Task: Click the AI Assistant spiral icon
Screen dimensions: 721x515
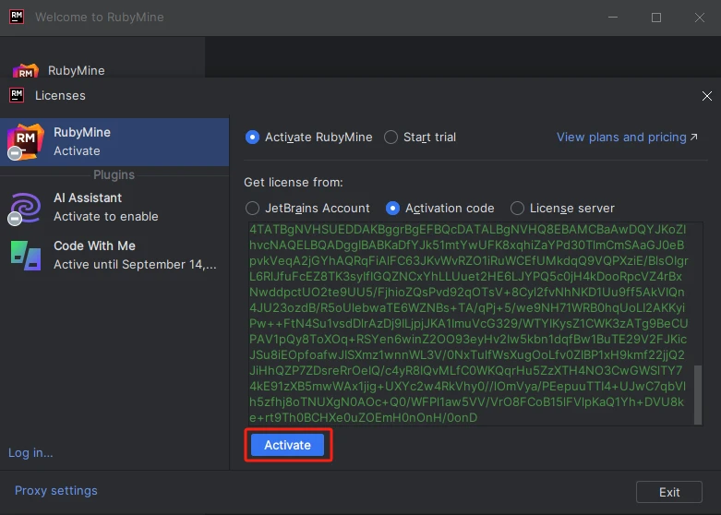Action: [25, 207]
